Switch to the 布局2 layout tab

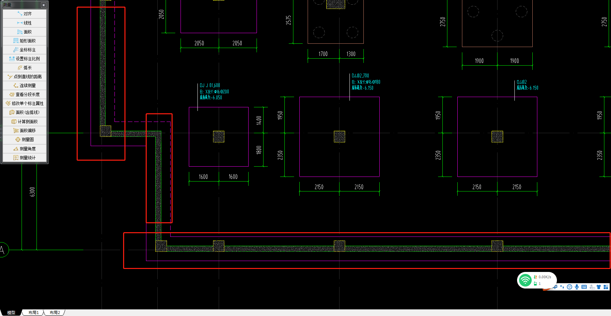(55, 312)
